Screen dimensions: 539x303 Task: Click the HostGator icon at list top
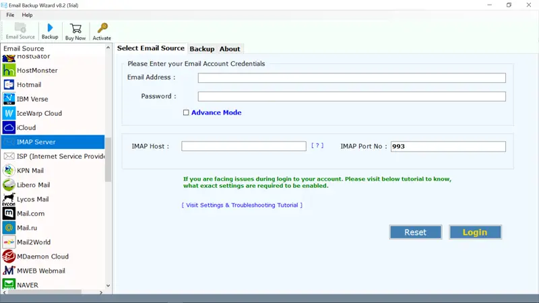click(9, 58)
